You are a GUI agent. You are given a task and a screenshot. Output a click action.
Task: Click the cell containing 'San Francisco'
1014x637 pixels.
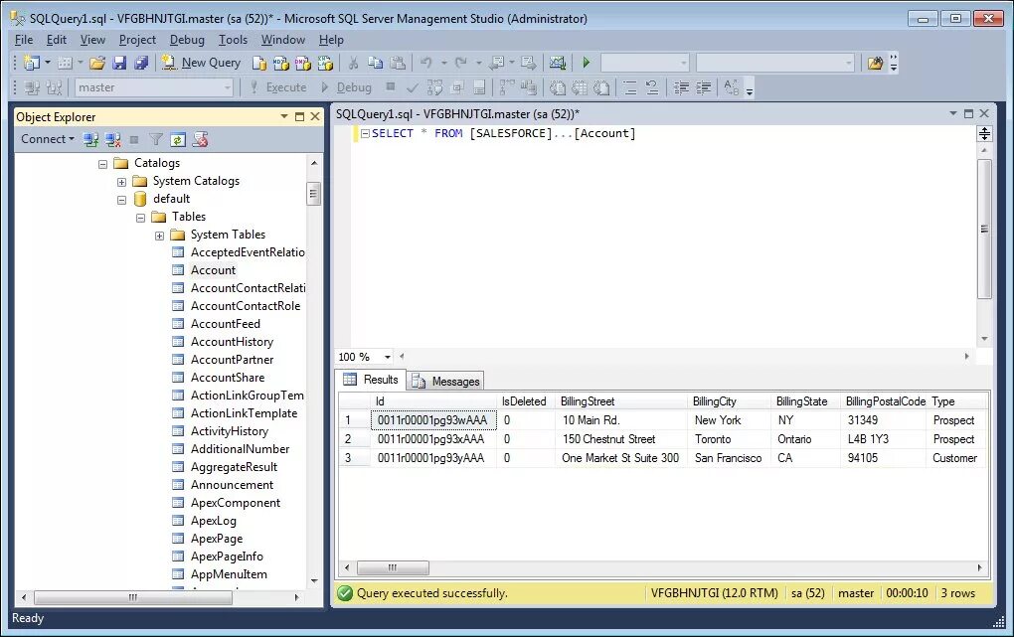click(728, 458)
